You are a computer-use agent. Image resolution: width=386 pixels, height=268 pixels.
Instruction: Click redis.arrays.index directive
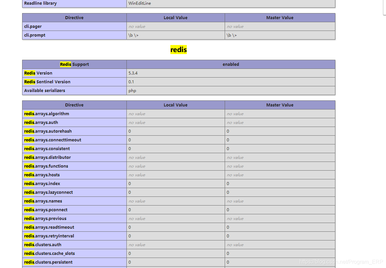42,183
